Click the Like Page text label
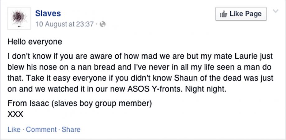The height and width of the screenshot is (140, 286). pos(246,14)
